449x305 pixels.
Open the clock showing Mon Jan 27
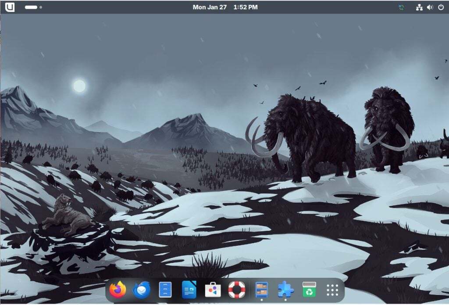[225, 7]
